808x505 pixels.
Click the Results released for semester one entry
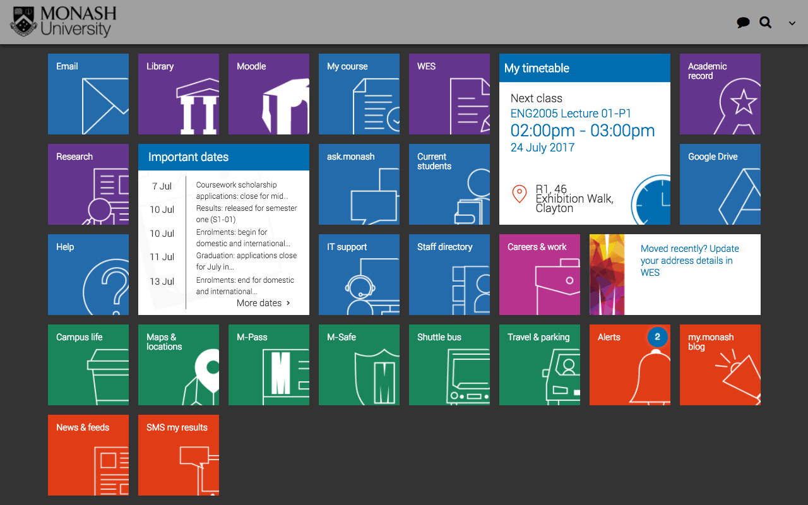247,214
